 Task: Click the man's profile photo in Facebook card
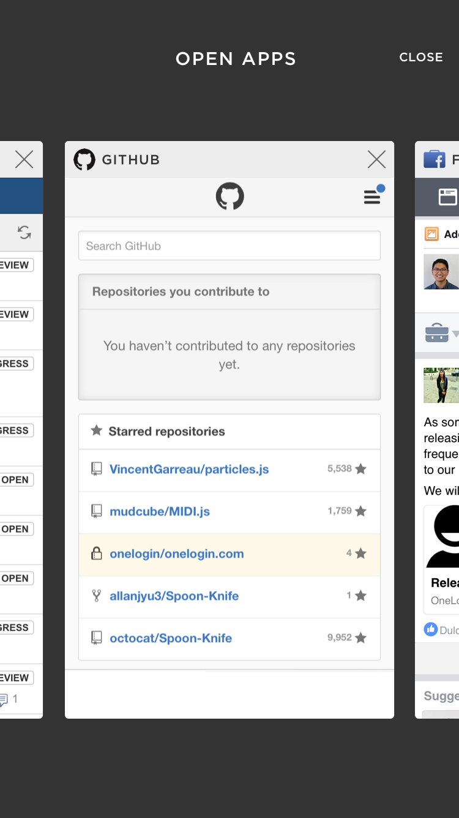(441, 272)
